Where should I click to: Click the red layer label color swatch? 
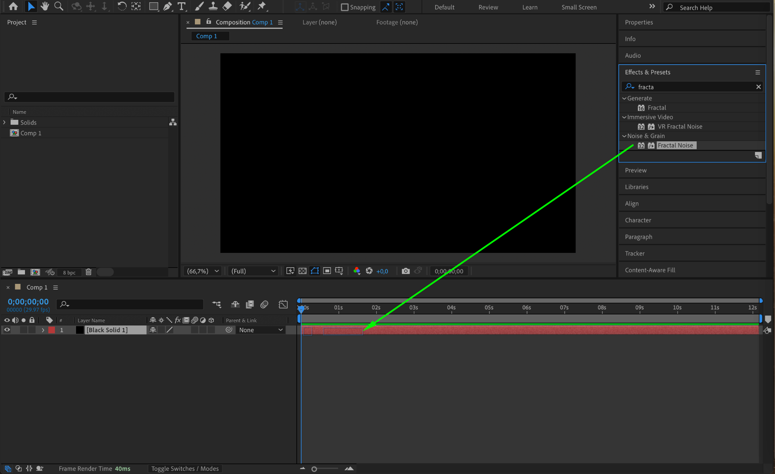click(x=52, y=330)
